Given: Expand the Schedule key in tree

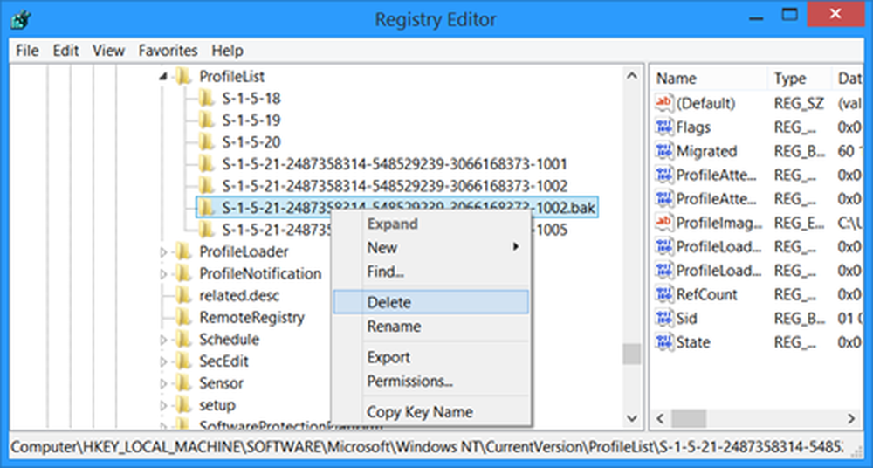Looking at the screenshot, I should [x=163, y=340].
